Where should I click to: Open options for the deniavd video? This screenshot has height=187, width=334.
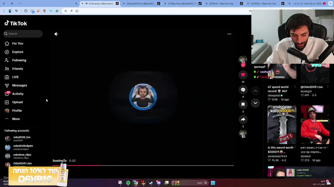pos(328,148)
